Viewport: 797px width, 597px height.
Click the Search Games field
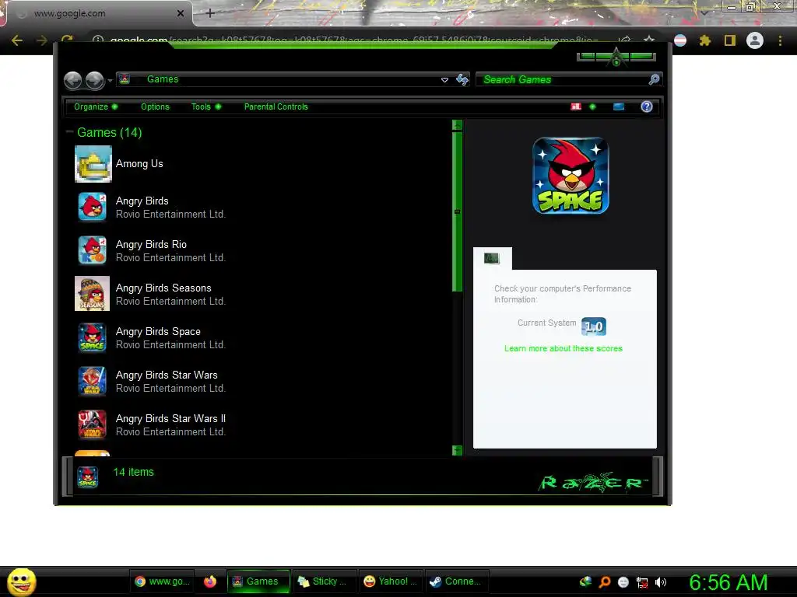tap(562, 80)
